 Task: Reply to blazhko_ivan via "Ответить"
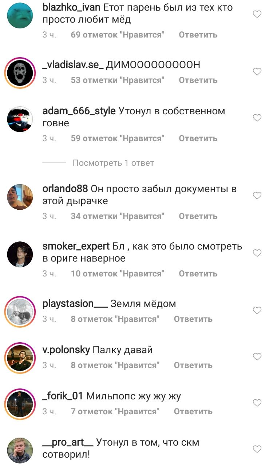coord(198,35)
